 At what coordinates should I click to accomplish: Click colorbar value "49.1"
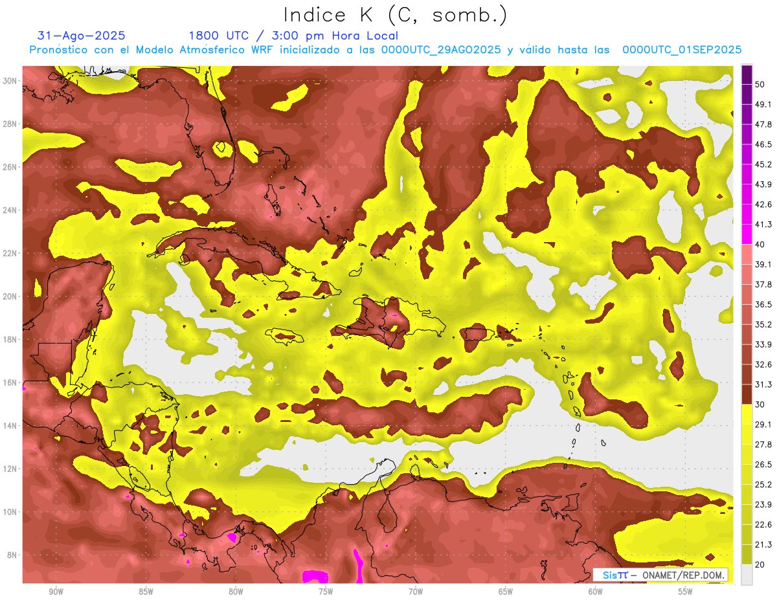pyautogui.click(x=763, y=104)
